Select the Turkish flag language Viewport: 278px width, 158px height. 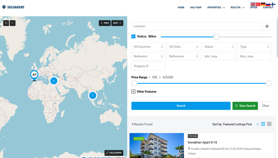(258, 4)
